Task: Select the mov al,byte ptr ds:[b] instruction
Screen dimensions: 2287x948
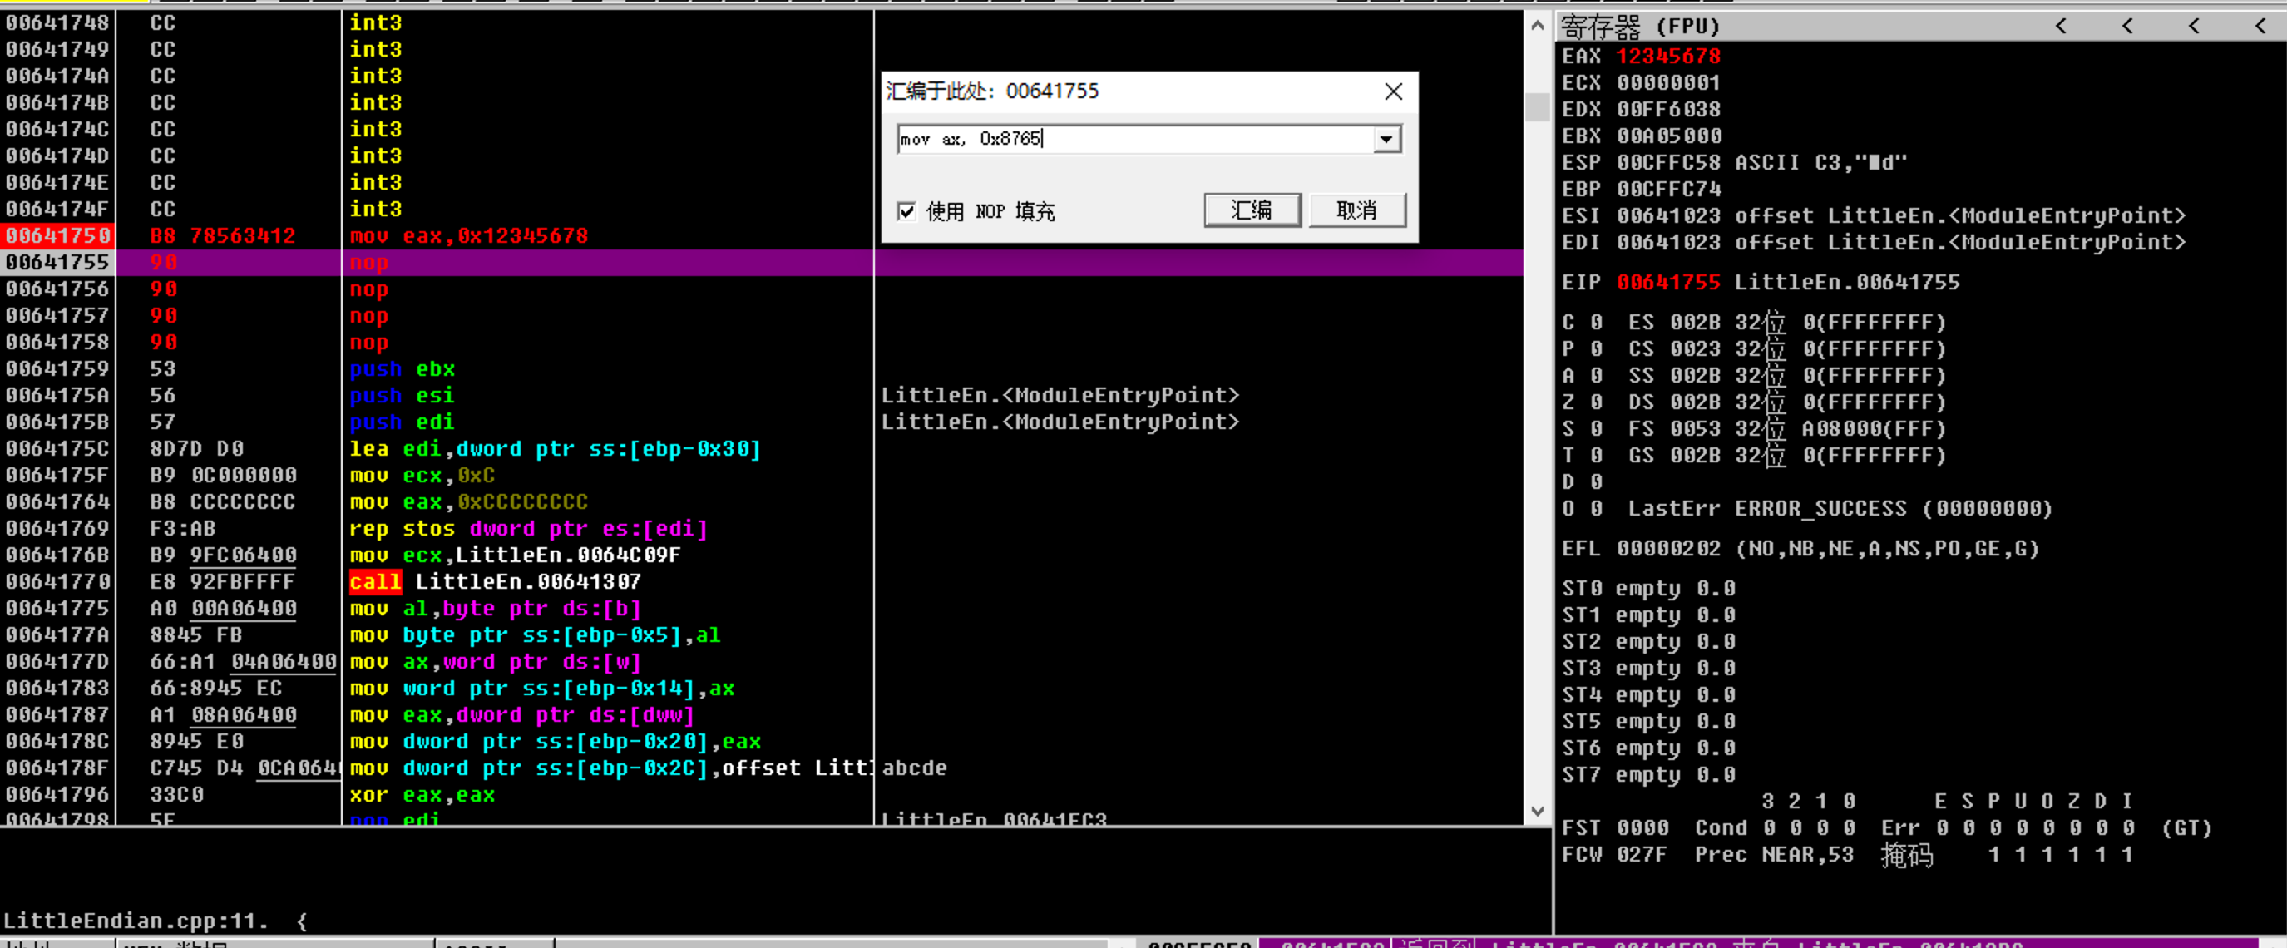Action: tap(496, 609)
